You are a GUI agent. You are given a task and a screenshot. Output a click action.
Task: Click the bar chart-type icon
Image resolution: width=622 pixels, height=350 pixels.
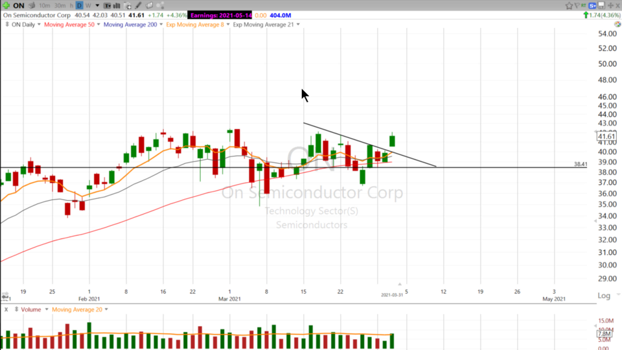point(117,6)
